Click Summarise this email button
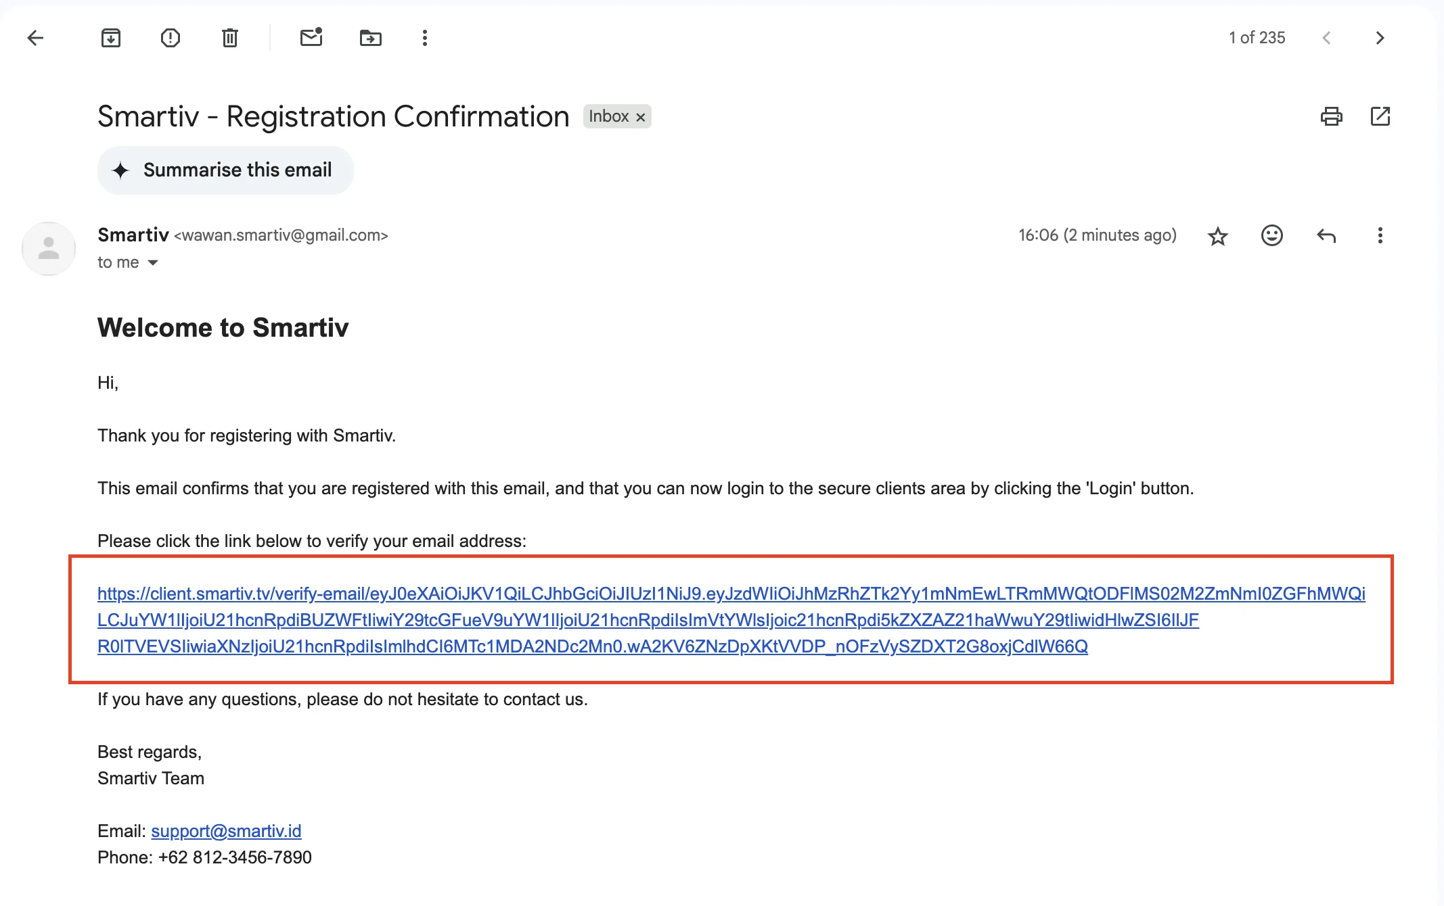 (225, 170)
